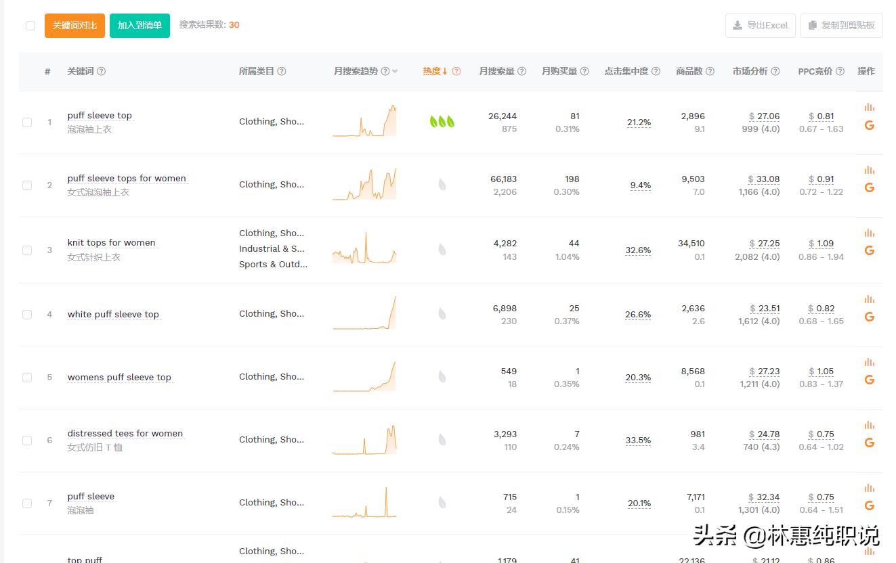This screenshot has width=896, height=563.
Task: Click the help icon beside 市场分析 header
Action: (x=774, y=71)
